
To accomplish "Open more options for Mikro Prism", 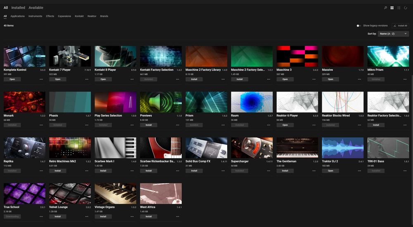I will tap(405, 79).
